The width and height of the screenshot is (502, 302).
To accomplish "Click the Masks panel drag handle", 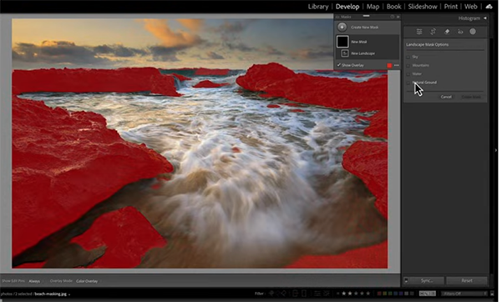I will tap(366, 16).
